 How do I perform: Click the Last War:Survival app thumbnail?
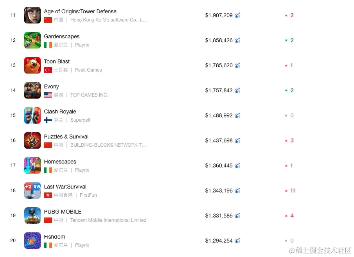(32, 191)
